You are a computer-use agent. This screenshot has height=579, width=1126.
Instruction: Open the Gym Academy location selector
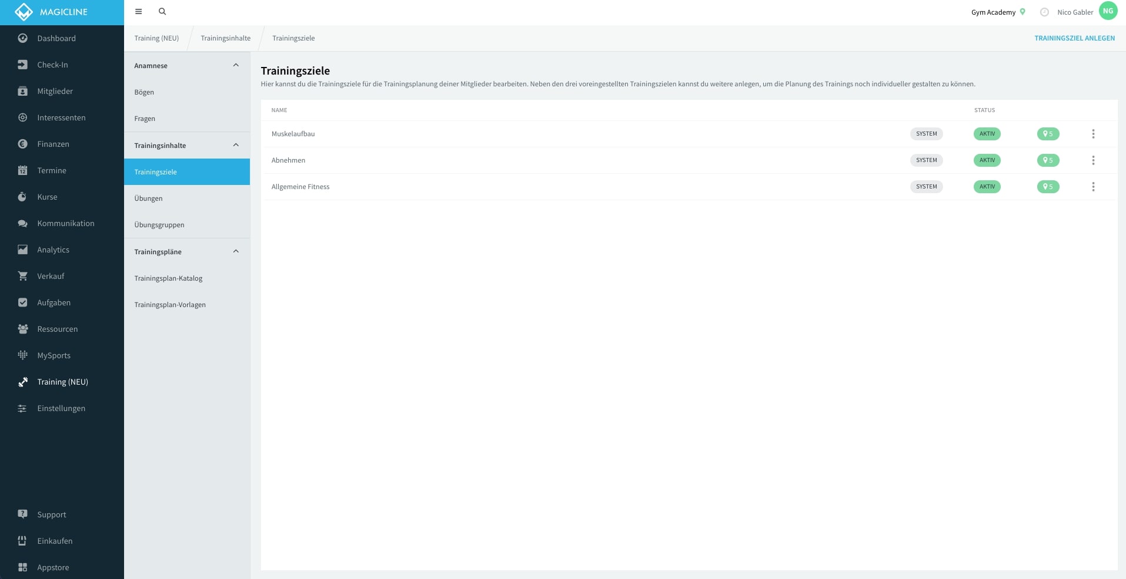tap(998, 12)
